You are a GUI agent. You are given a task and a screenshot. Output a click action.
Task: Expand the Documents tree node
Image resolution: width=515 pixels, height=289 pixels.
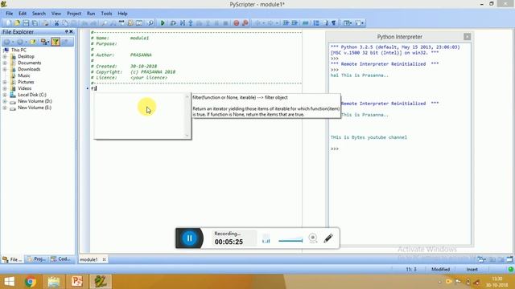[x=5, y=63]
